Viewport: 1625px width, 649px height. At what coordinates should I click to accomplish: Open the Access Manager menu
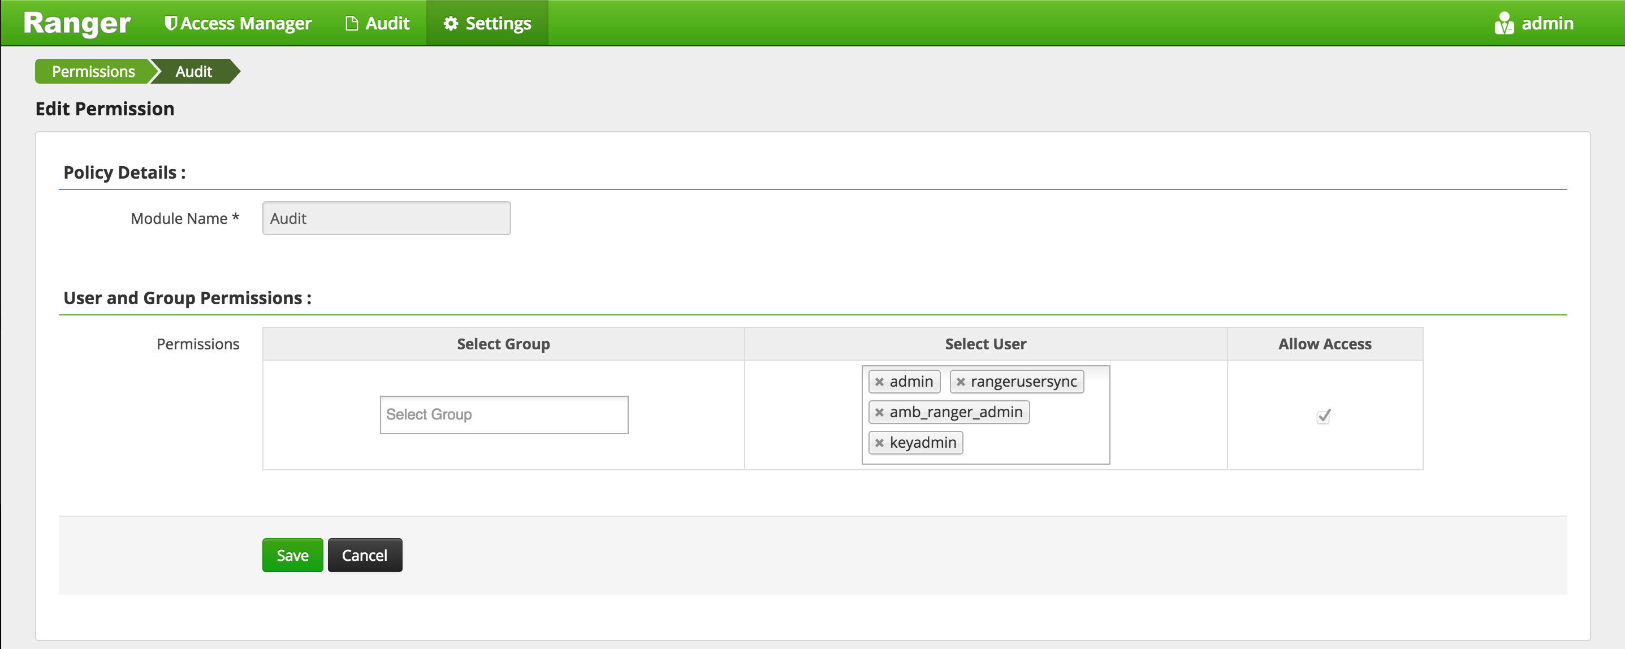tap(245, 23)
